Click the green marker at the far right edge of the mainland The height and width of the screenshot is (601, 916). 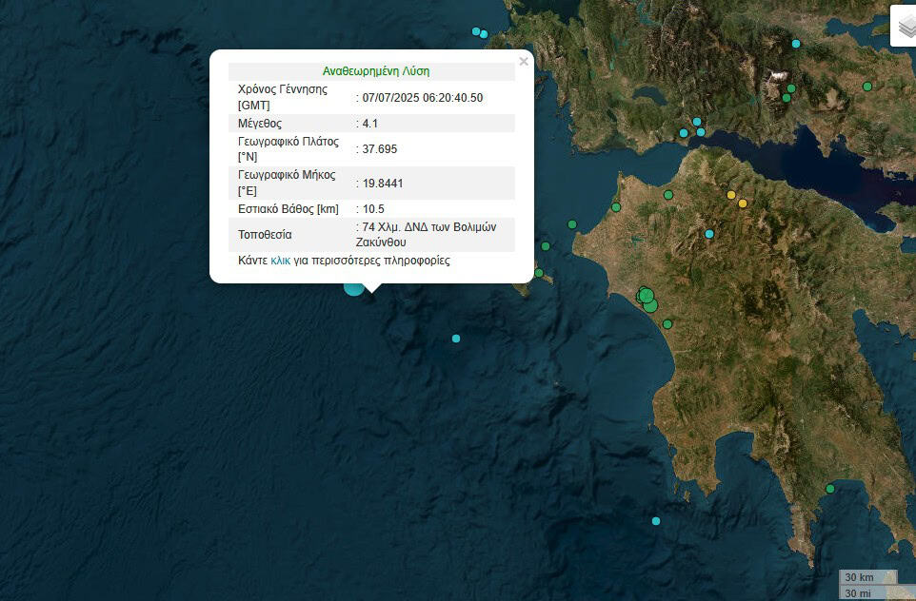pyautogui.click(x=867, y=87)
